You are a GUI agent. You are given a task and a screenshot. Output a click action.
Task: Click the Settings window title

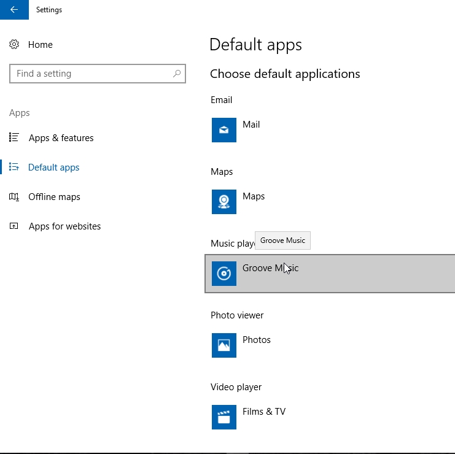click(x=49, y=10)
